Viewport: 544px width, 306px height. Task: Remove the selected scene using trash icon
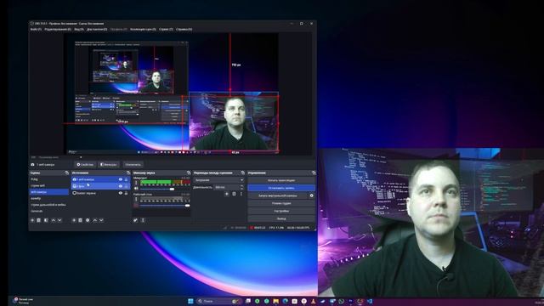[x=39, y=220]
